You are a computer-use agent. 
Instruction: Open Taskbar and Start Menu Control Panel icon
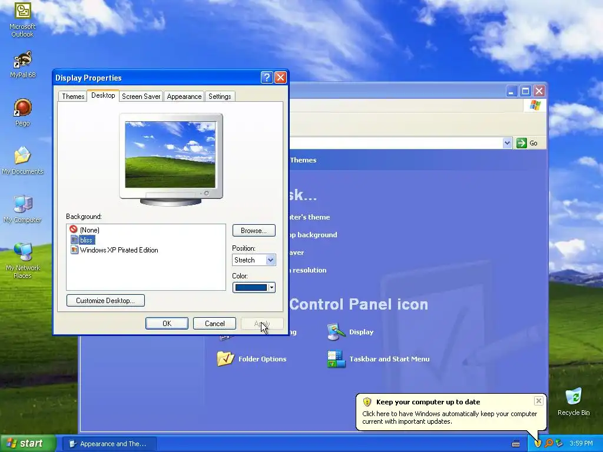point(379,358)
